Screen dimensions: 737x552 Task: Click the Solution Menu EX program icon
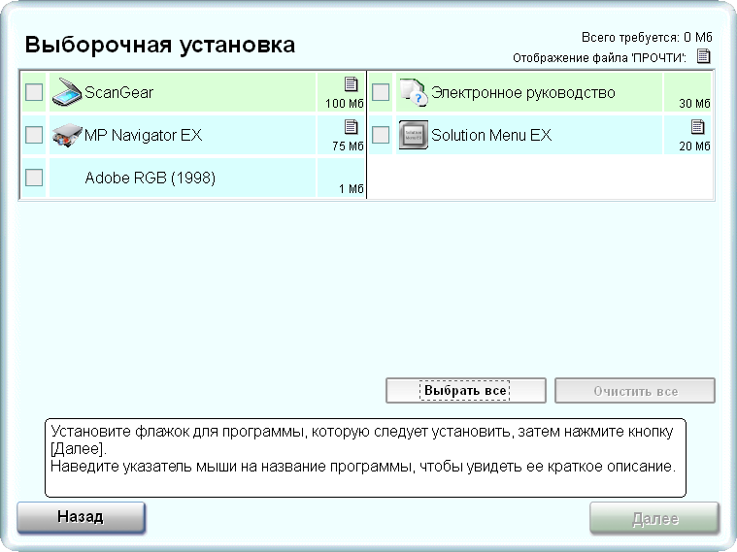[x=414, y=135]
